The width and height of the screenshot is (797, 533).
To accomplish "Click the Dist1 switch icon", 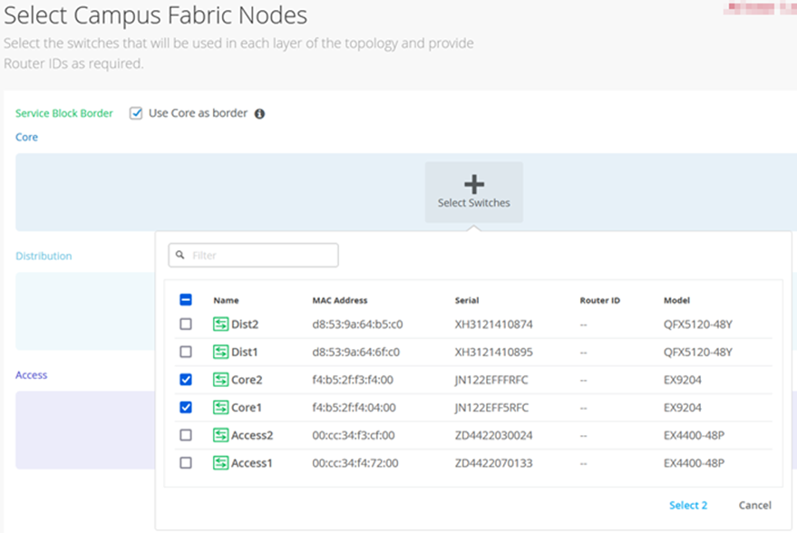I will pos(220,352).
